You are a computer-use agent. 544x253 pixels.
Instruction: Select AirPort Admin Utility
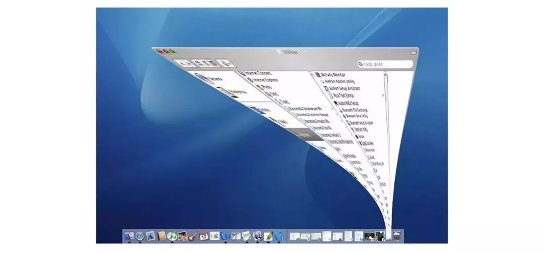click(337, 81)
